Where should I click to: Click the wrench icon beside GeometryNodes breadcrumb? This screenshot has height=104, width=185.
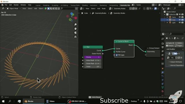pyautogui.click(x=93, y=13)
